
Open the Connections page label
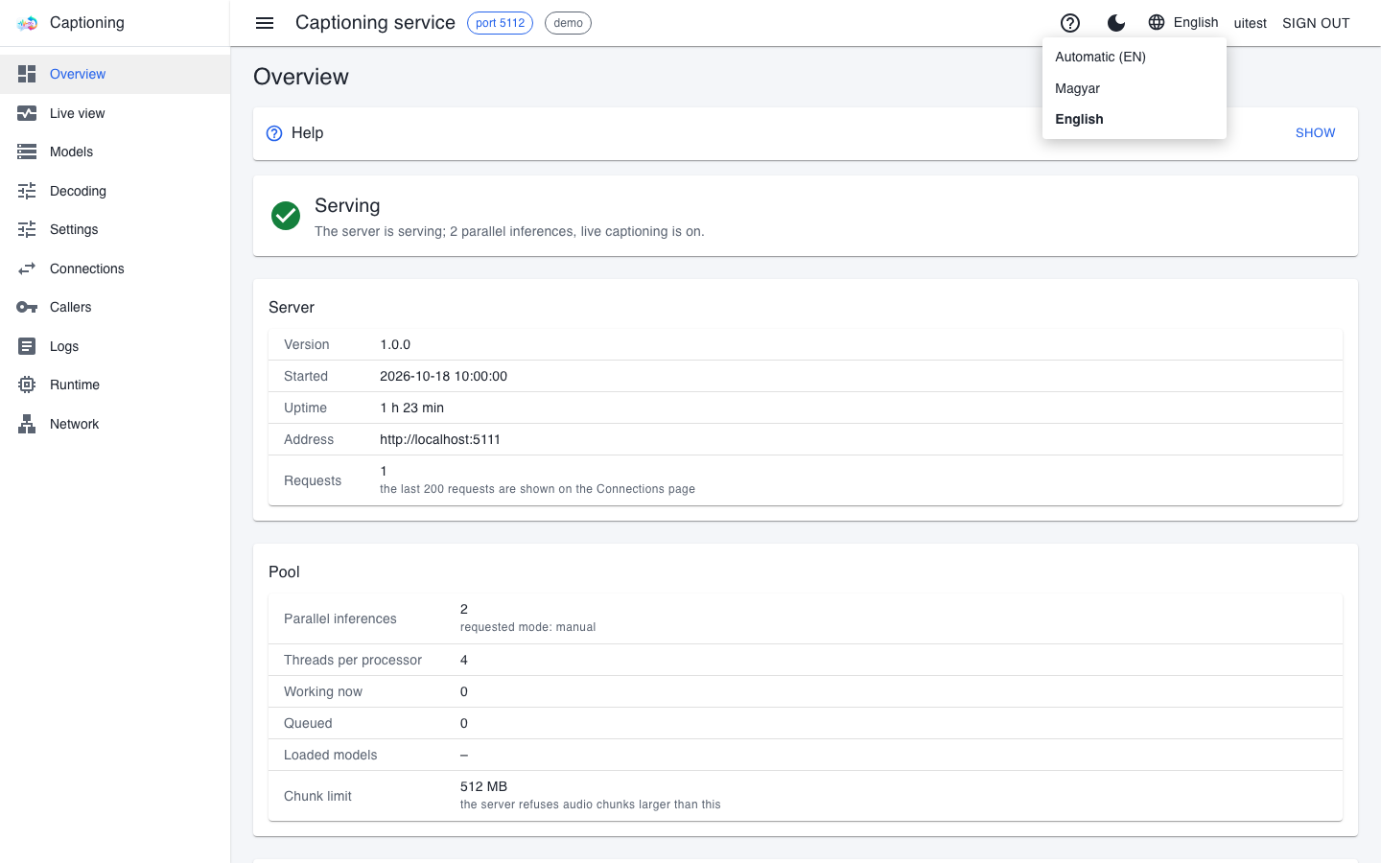[87, 268]
